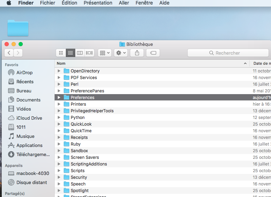Open Bureau in the sidebar
The image size is (271, 197).
[x=20, y=91]
